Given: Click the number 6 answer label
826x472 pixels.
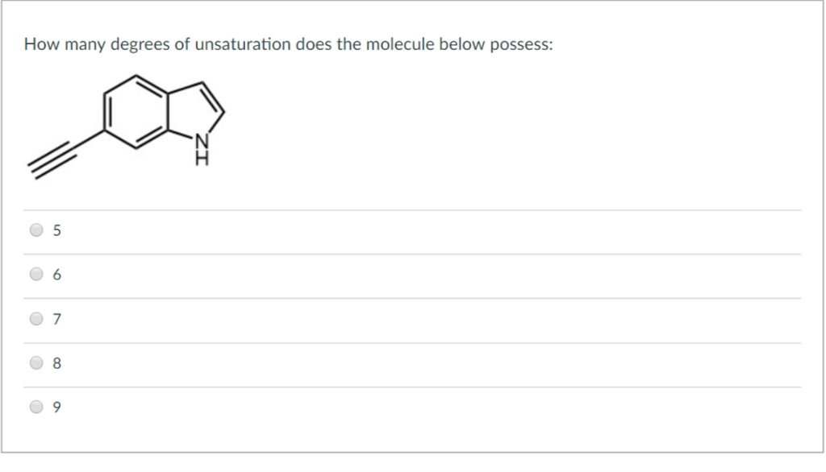Looking at the screenshot, I should click(56, 274).
